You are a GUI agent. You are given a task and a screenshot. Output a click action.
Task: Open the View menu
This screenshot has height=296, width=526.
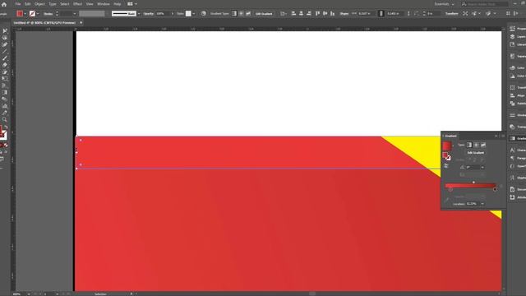(x=90, y=4)
